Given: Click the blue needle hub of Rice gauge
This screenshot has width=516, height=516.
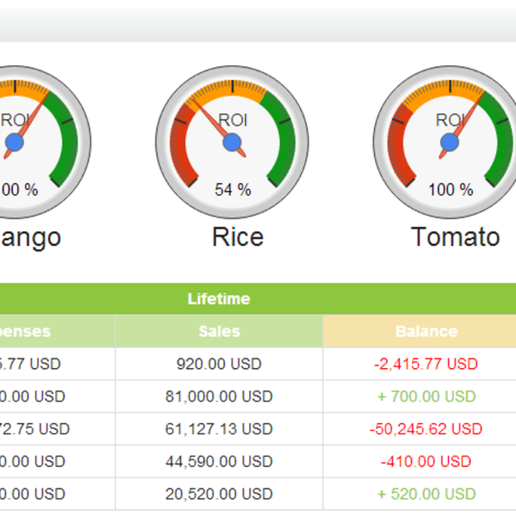Looking at the screenshot, I should [x=232, y=142].
